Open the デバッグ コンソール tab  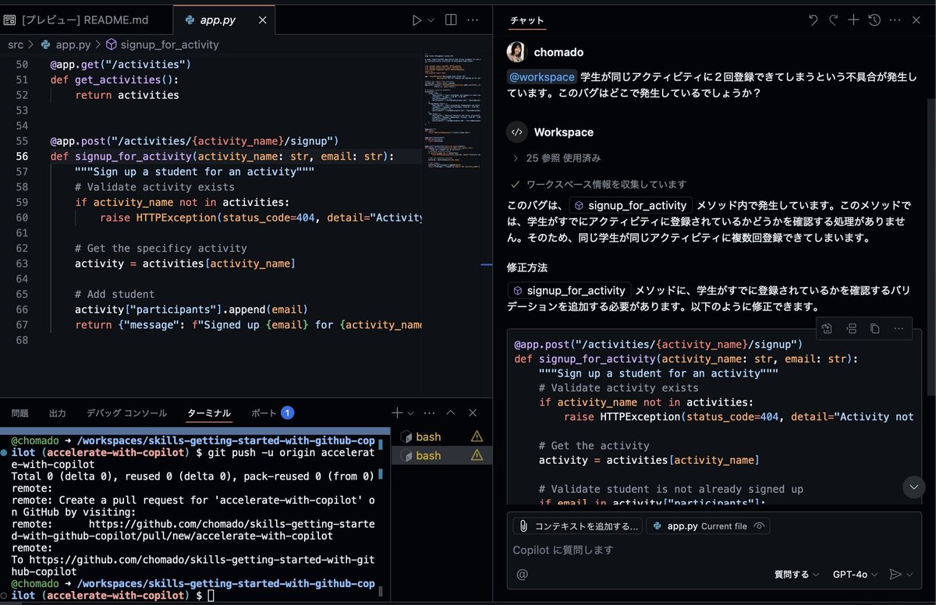click(x=126, y=413)
